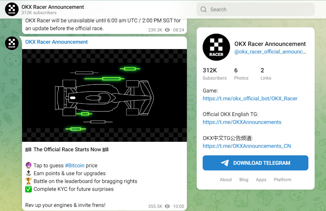Screen dimensions: 326x211
Task: Click the 'Official OKX English TG:' label
Action: point(230,114)
